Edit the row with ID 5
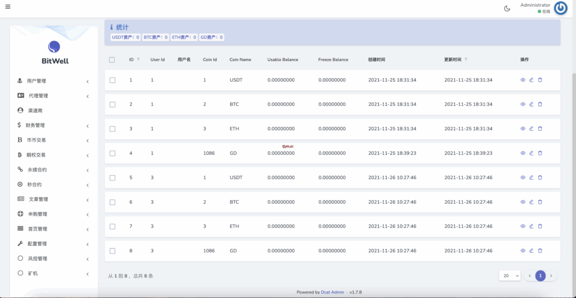 (x=531, y=177)
